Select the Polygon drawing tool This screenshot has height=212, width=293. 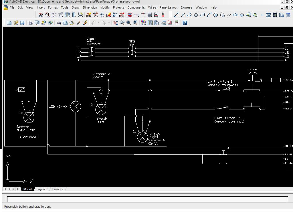click(196, 15)
